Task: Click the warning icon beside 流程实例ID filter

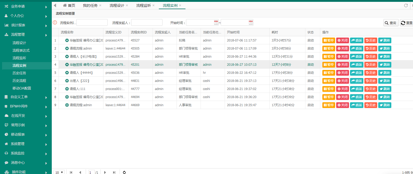Action: (55, 22)
